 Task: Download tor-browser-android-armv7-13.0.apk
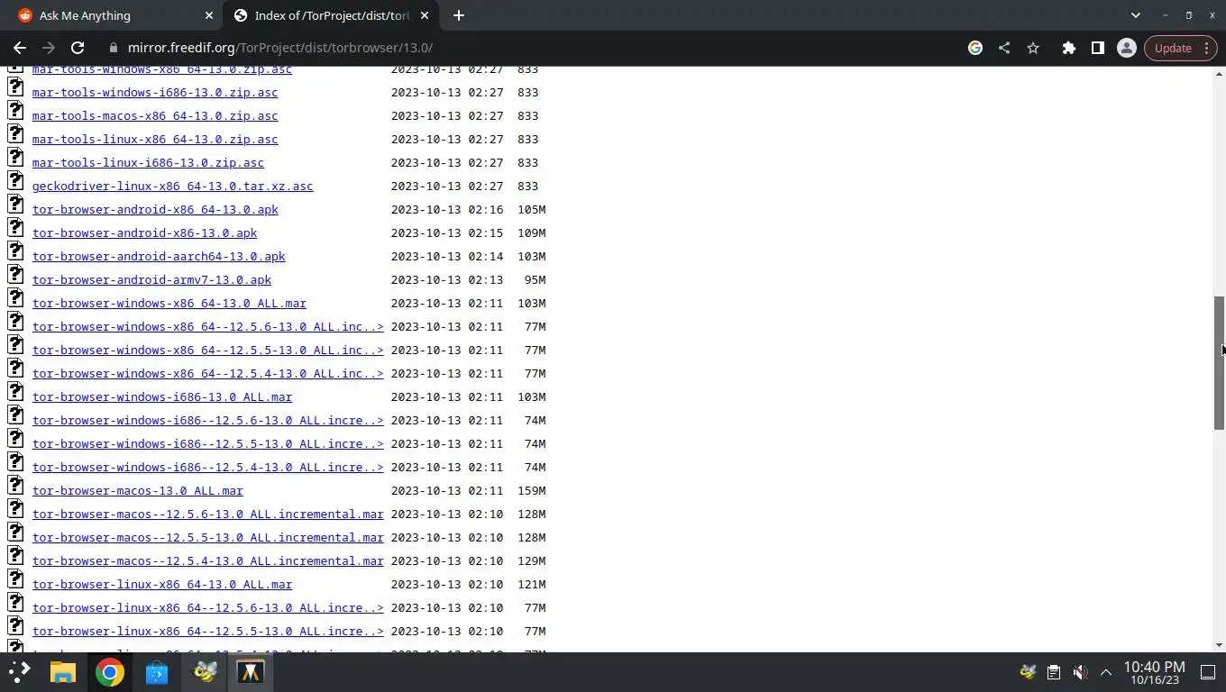click(151, 280)
